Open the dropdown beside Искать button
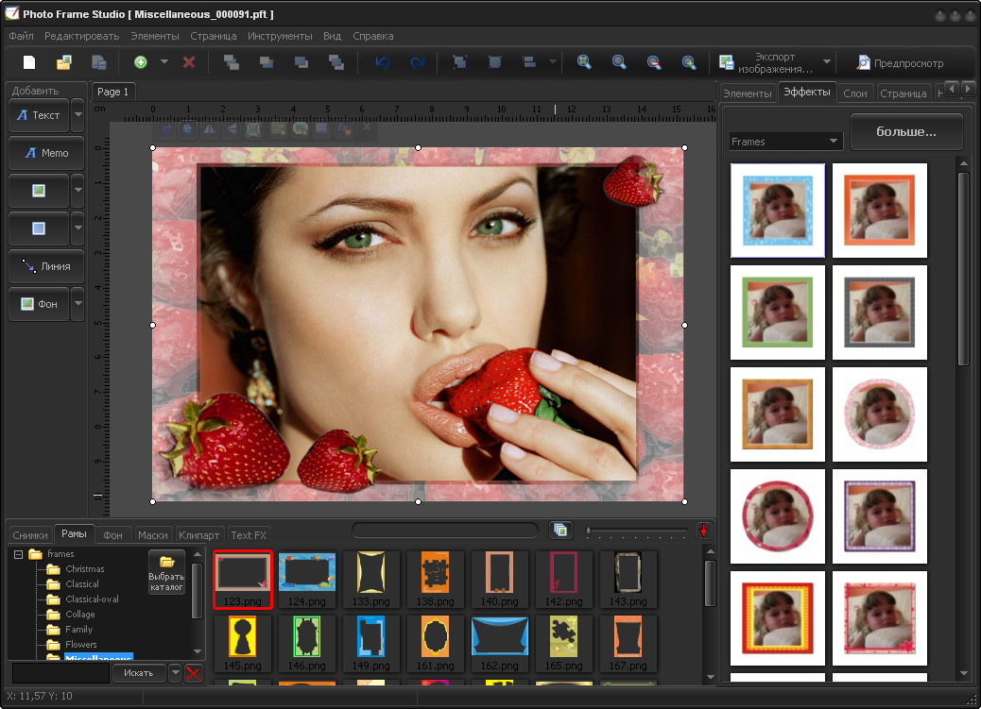Image resolution: width=981 pixels, height=709 pixels. pyautogui.click(x=175, y=673)
